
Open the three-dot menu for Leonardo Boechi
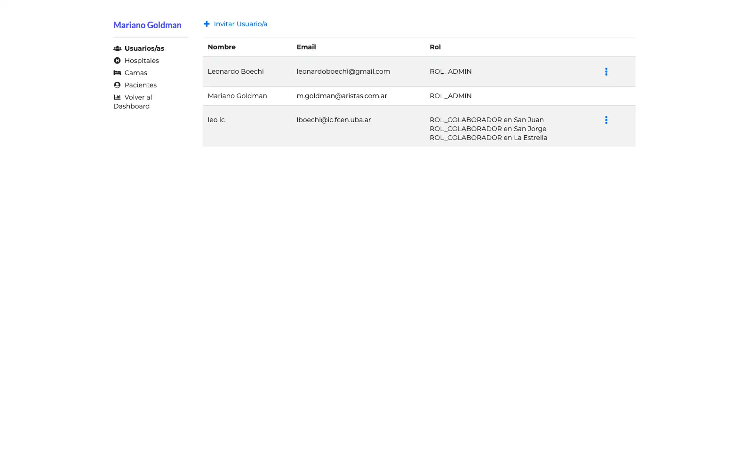(606, 72)
